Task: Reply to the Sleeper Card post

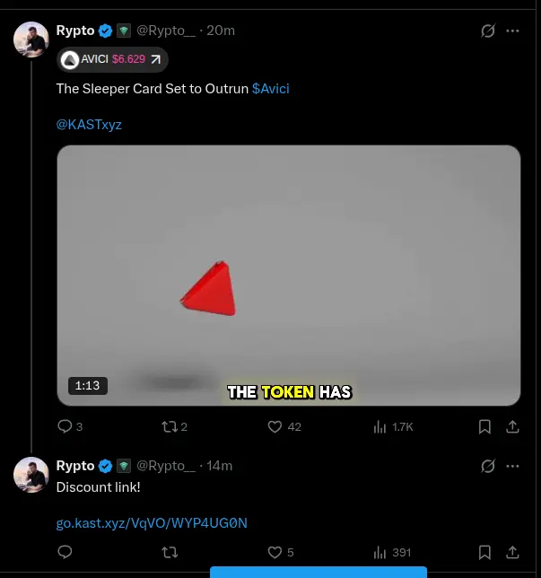Action: coord(65,426)
